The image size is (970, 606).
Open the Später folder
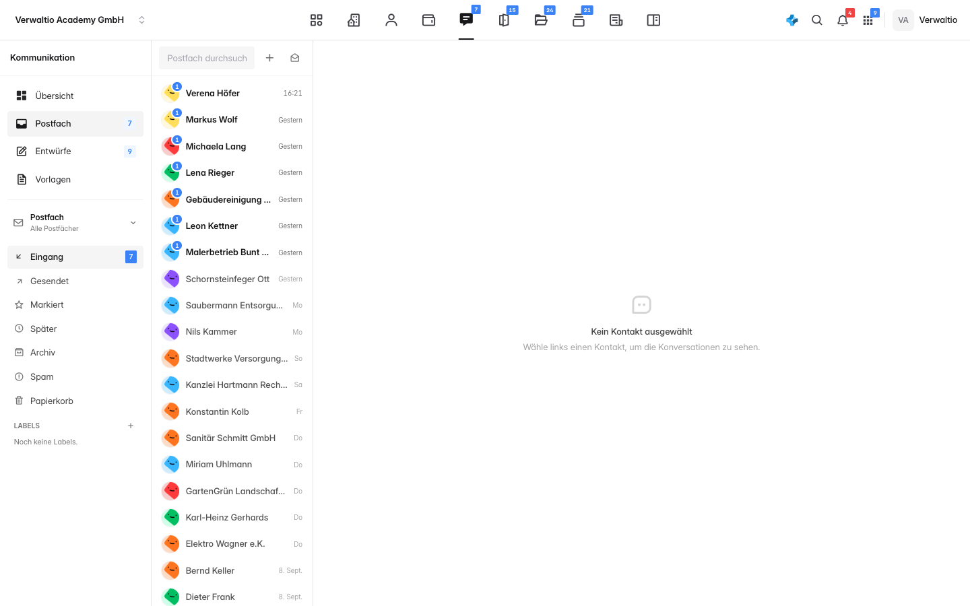75,329
